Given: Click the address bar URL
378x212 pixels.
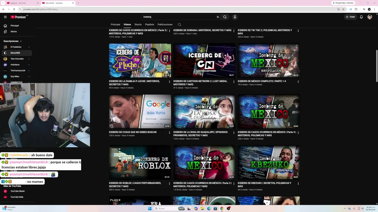Looking at the screenshot, I should (40, 9).
